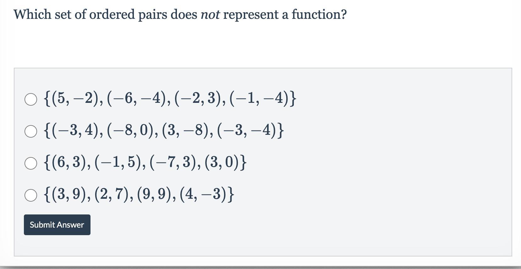Click the ordered pair (−8, 0)

tap(132, 131)
